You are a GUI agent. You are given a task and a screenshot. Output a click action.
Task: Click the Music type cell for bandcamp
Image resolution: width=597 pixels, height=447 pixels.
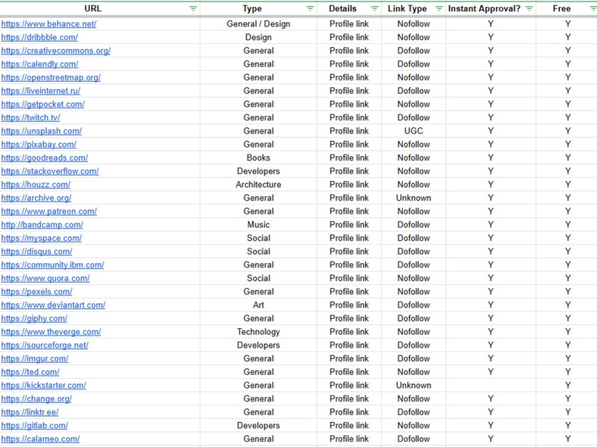(x=258, y=225)
